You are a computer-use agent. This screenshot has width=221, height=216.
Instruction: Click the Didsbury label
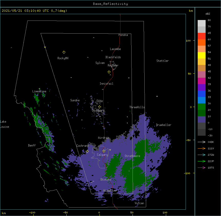[x=98, y=111]
